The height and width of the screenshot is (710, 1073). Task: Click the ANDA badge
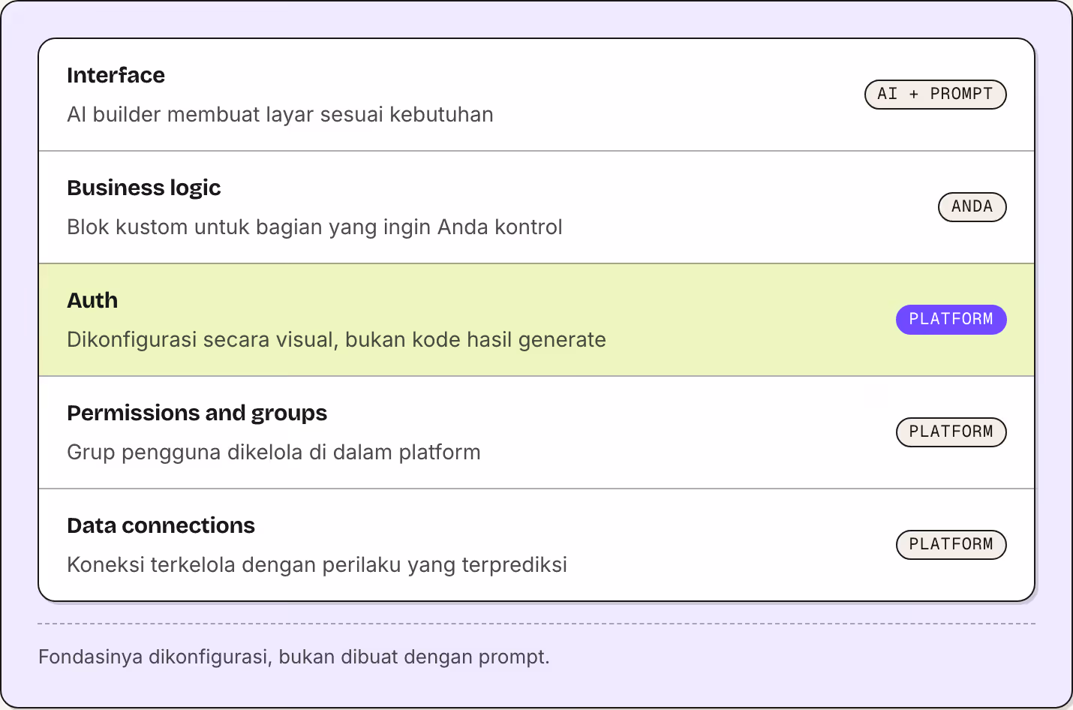pos(972,207)
